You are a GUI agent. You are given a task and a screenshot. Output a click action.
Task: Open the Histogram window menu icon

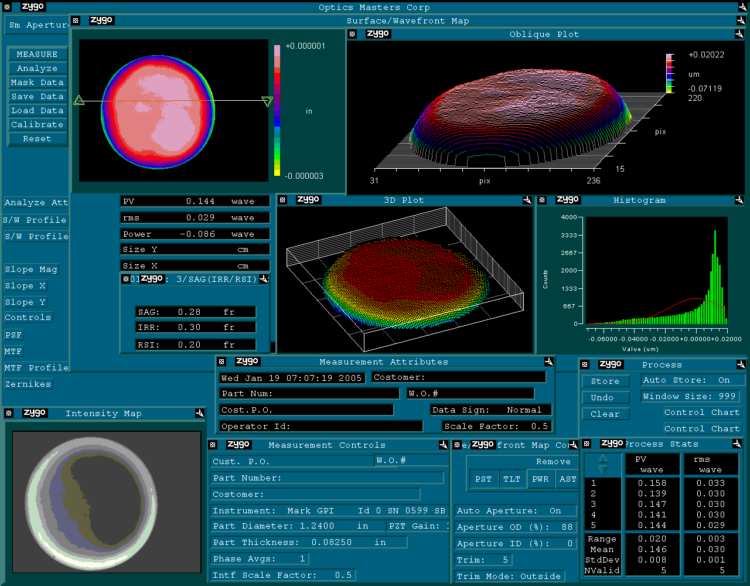pyautogui.click(x=542, y=200)
